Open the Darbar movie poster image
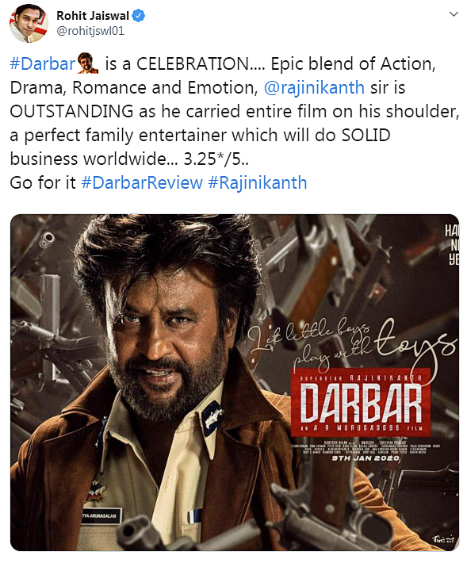The height and width of the screenshot is (563, 467). [235, 382]
